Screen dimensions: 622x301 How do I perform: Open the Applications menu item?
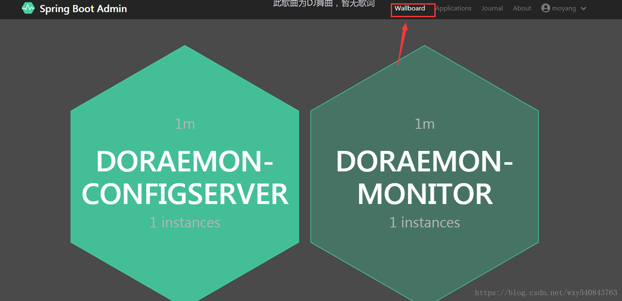tap(453, 8)
